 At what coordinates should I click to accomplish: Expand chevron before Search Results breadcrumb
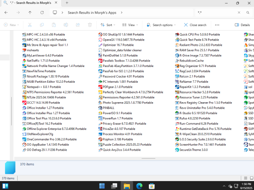[x=62, y=13]
